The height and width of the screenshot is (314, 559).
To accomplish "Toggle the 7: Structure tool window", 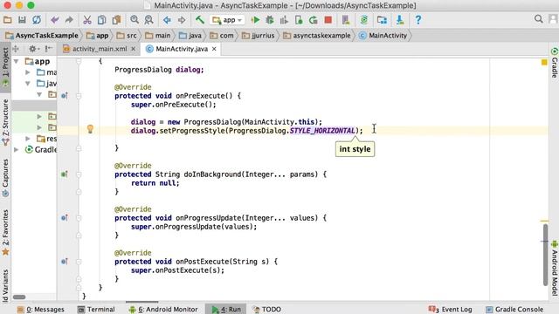I will click(5, 122).
